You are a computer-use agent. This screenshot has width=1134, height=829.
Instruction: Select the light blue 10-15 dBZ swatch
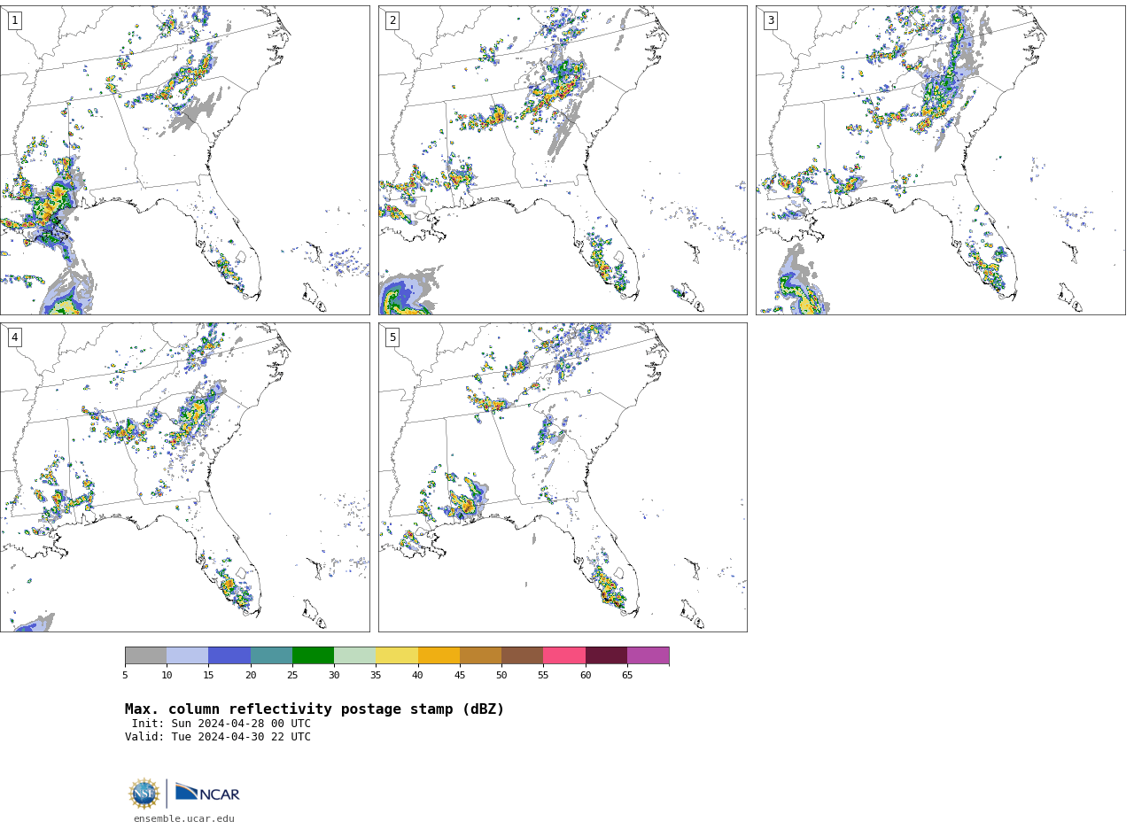pos(187,655)
